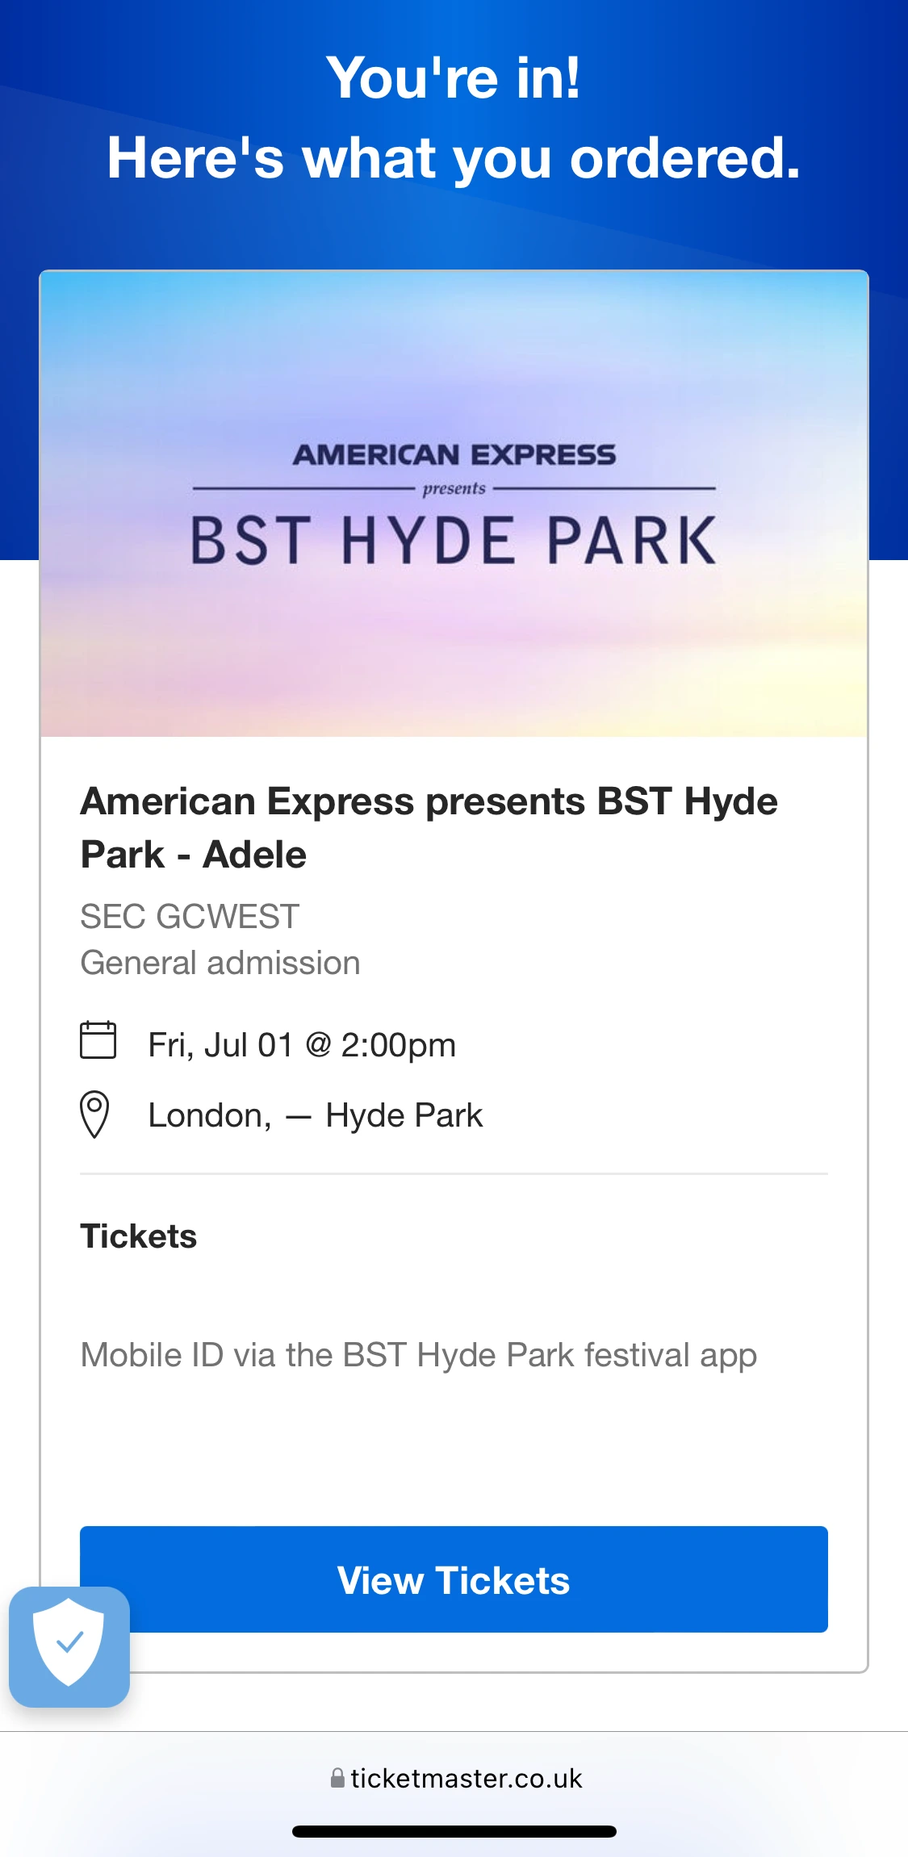Click the Fri, Jul 01 @ 2:00pm date
Screen dimensions: 908x1857
tap(302, 1045)
